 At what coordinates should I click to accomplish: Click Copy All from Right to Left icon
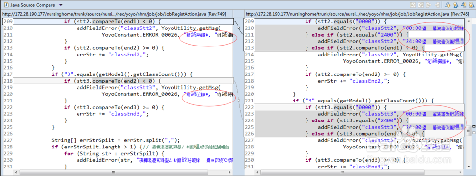click(421, 5)
